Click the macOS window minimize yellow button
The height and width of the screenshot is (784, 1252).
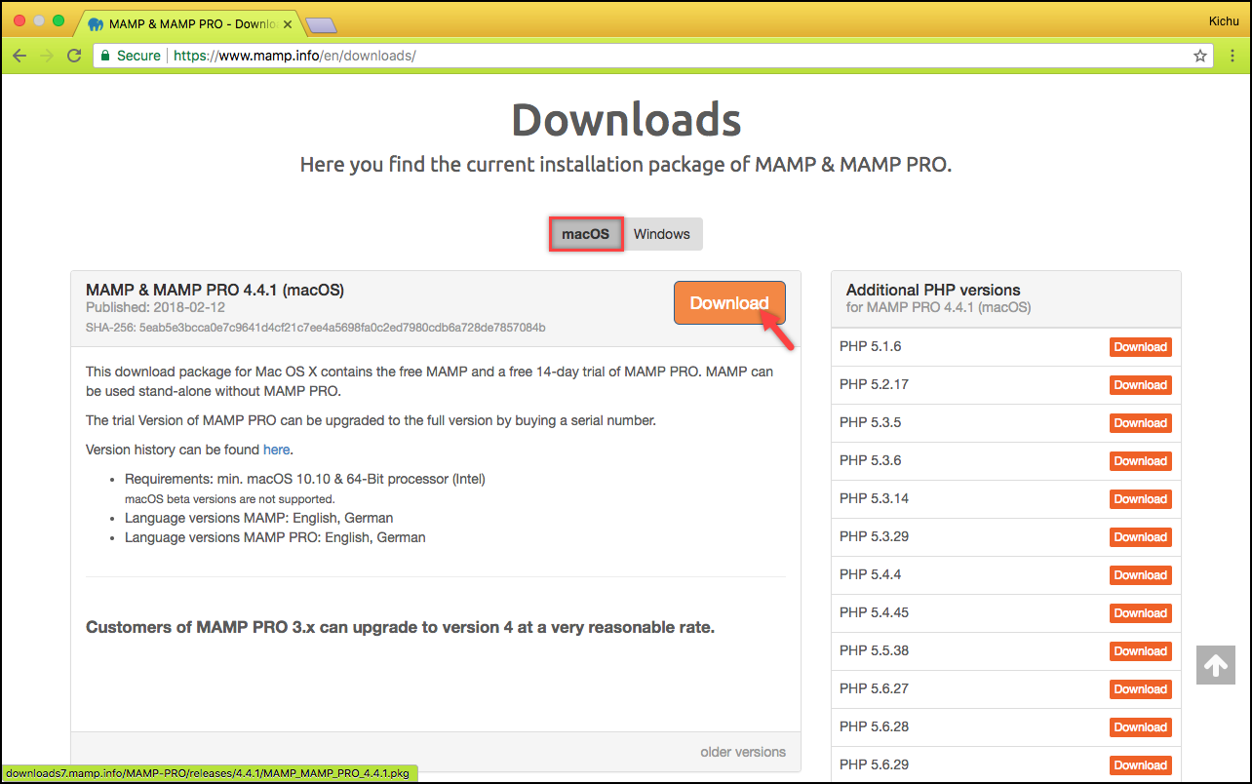click(39, 20)
